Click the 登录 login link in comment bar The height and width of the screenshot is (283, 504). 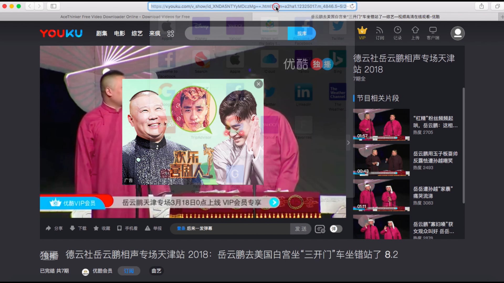pyautogui.click(x=181, y=228)
